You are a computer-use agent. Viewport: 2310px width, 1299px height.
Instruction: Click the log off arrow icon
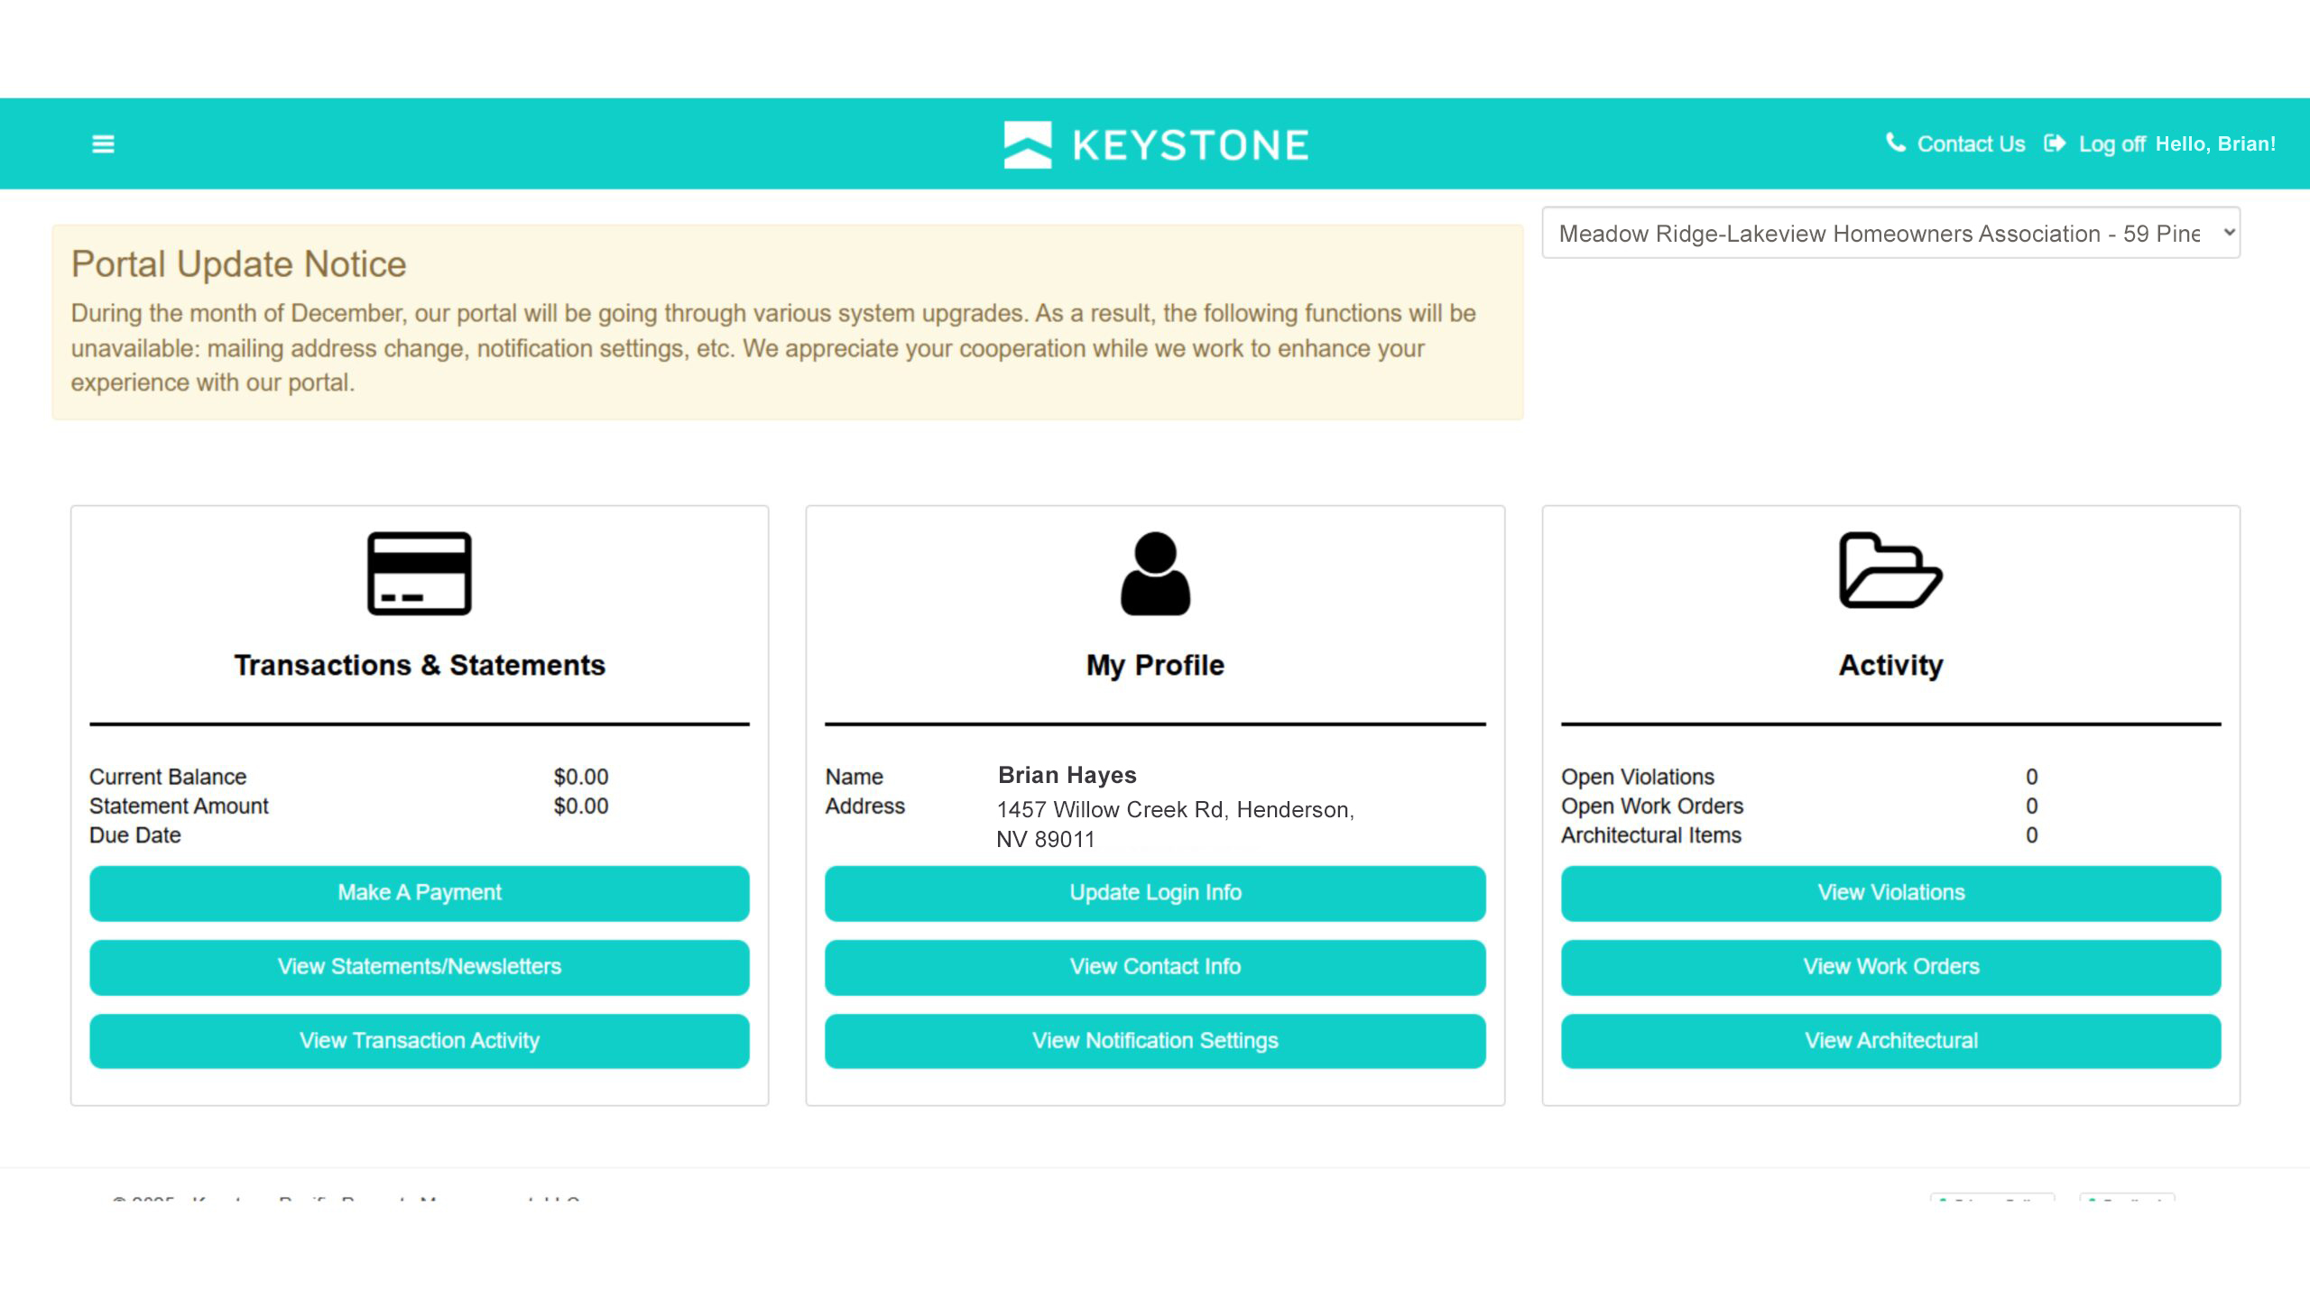click(x=2055, y=143)
